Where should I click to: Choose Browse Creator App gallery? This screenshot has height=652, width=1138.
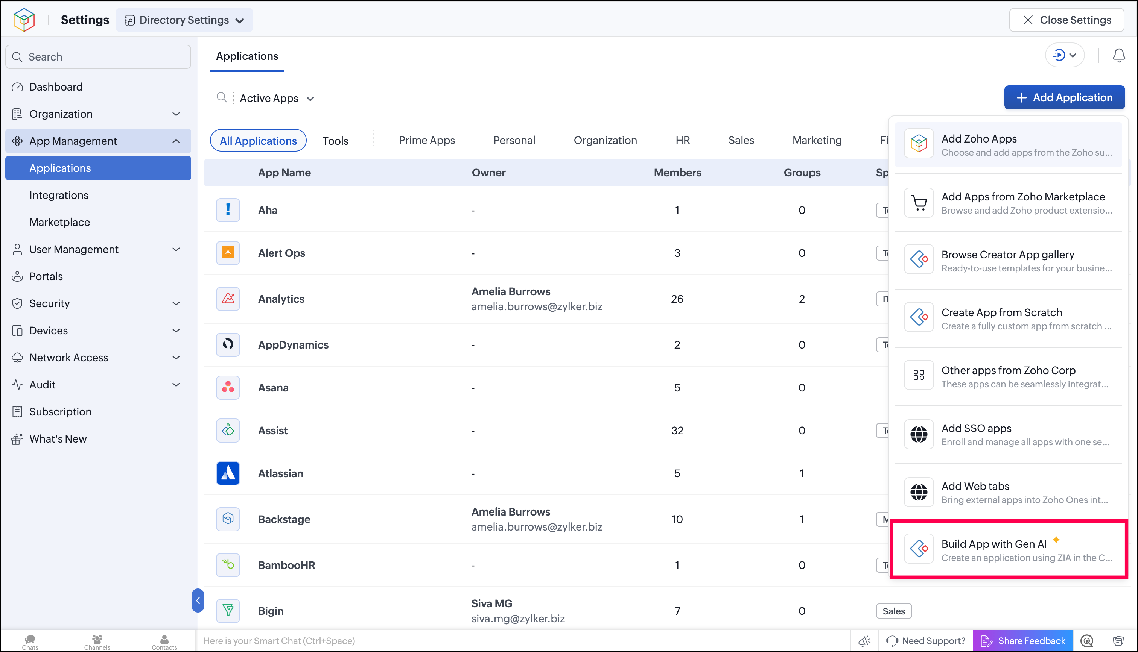[x=1008, y=261]
